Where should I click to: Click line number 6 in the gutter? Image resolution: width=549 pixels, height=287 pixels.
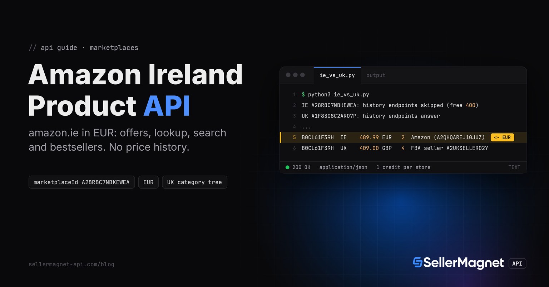[x=294, y=148]
